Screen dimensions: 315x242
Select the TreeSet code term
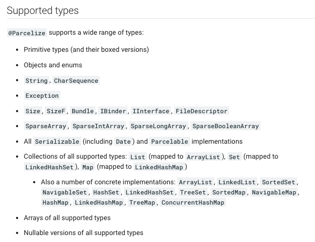(193, 192)
